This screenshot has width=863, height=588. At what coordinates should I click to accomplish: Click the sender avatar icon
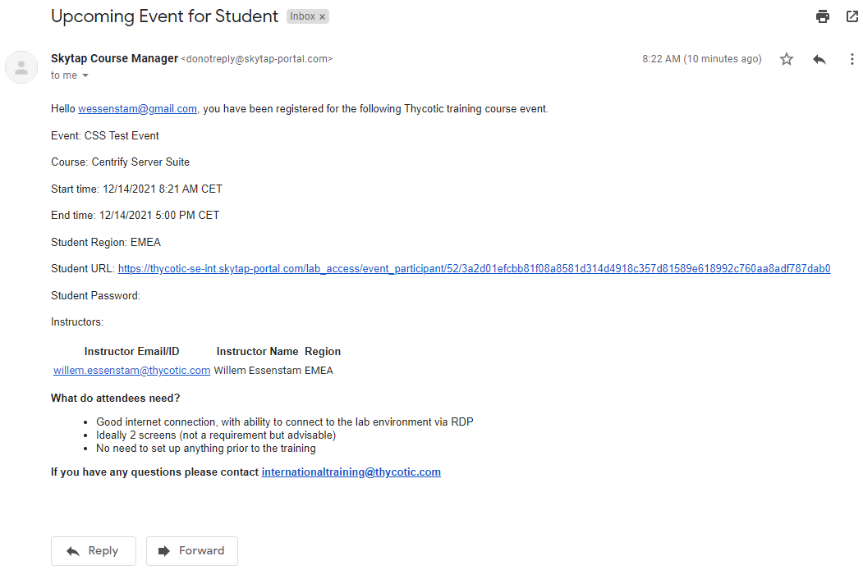pos(21,67)
